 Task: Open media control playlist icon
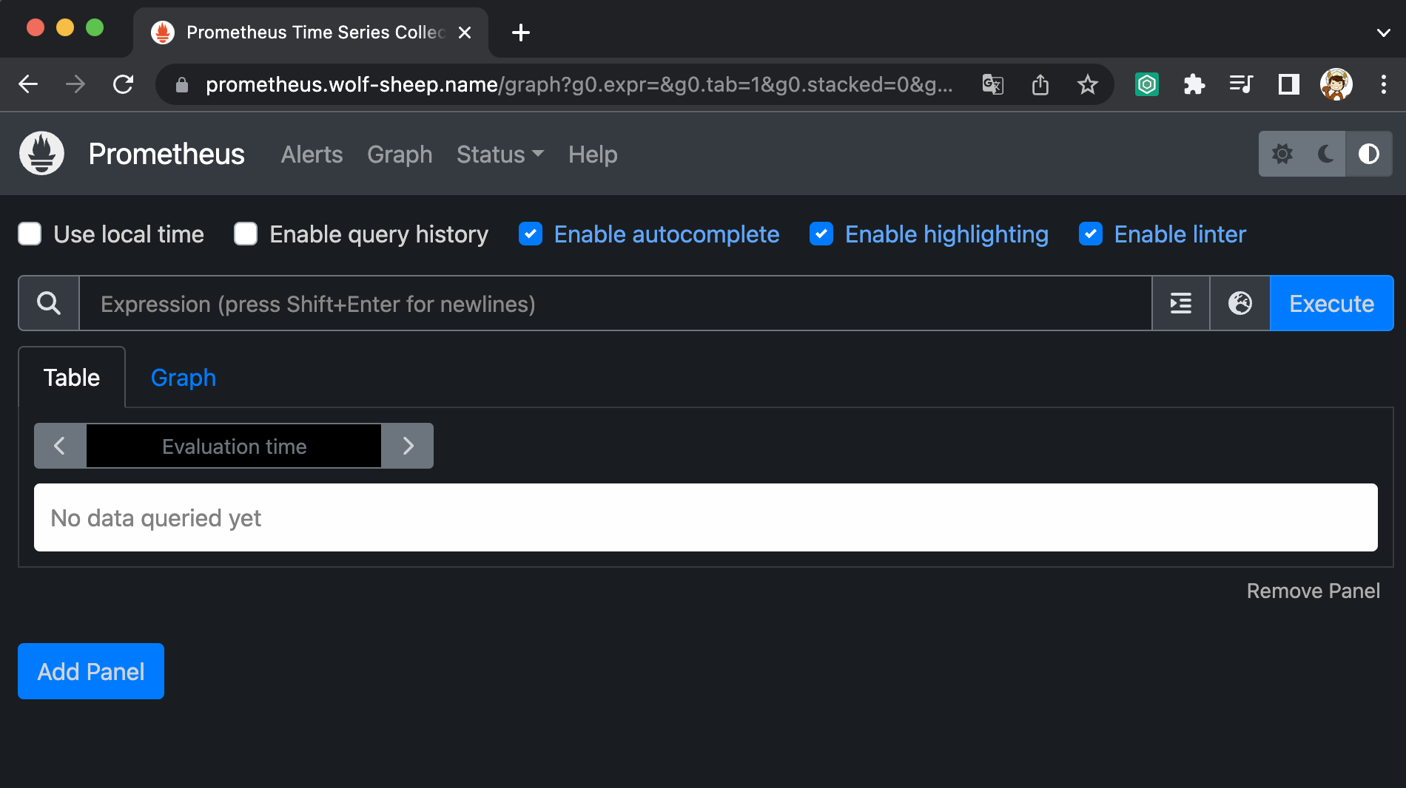click(x=1241, y=84)
